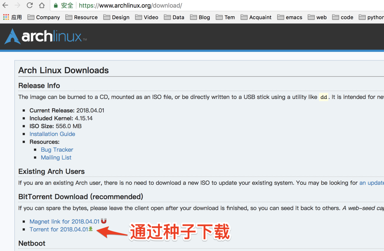Click the green secure padlock icon
The width and height of the screenshot is (384, 251).
coord(56,6)
